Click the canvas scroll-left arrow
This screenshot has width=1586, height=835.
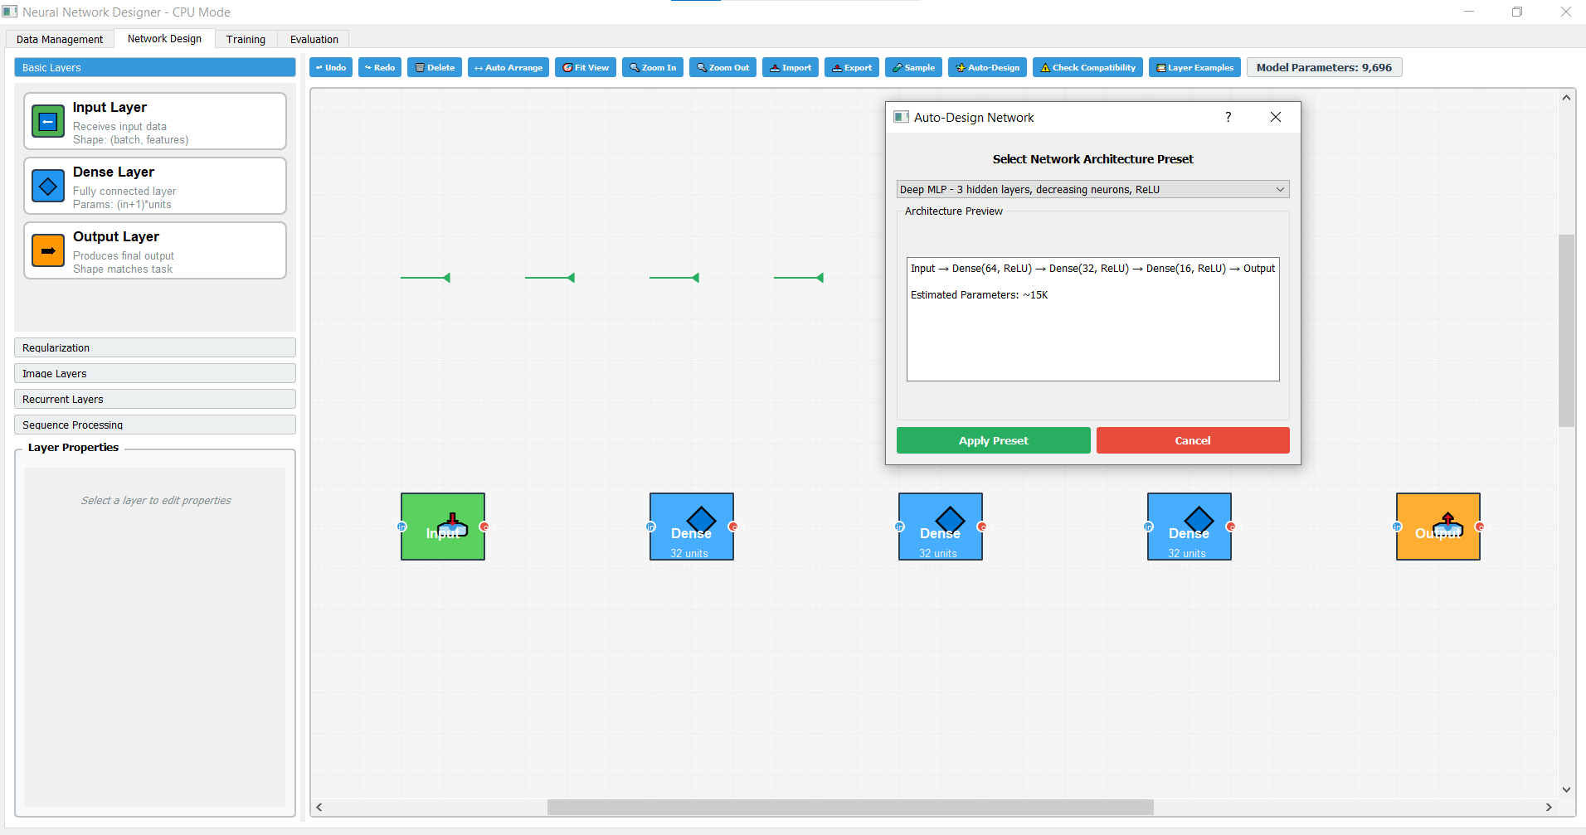319,807
